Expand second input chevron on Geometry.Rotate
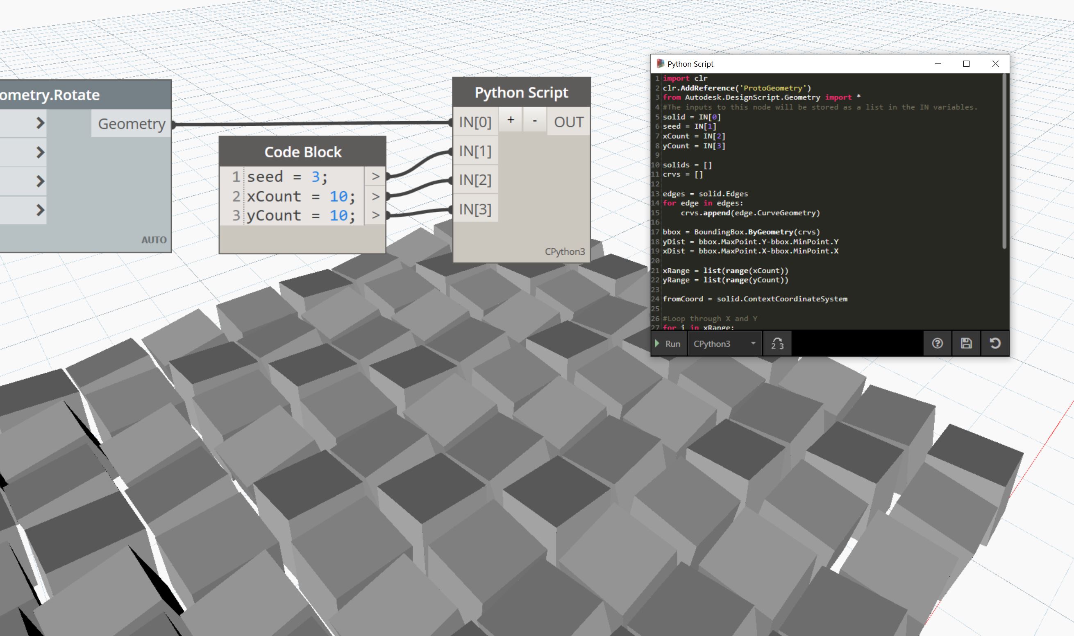Image resolution: width=1074 pixels, height=636 pixels. pyautogui.click(x=40, y=152)
